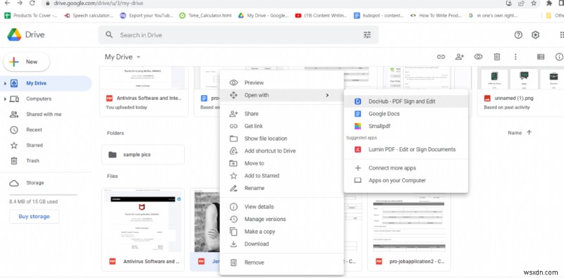Click the browser forward arrow
This screenshot has width=564, height=278.
(20, 3)
